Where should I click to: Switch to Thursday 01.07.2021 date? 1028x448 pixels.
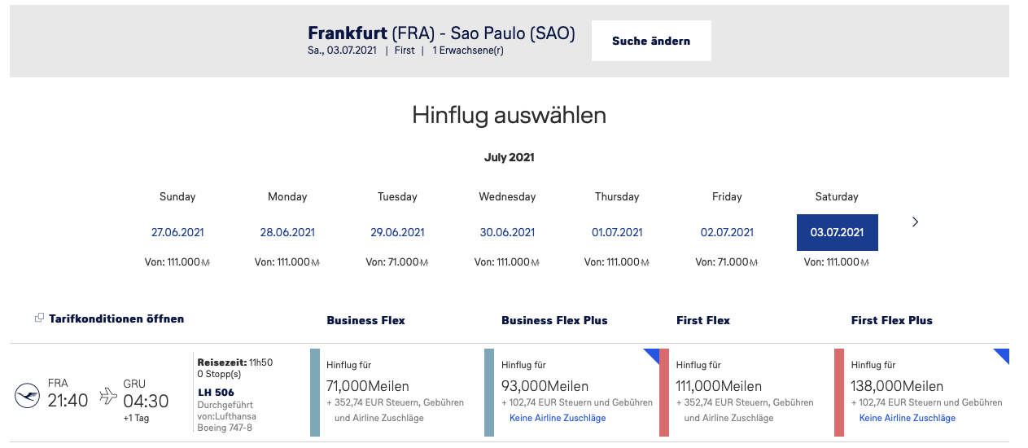point(617,232)
